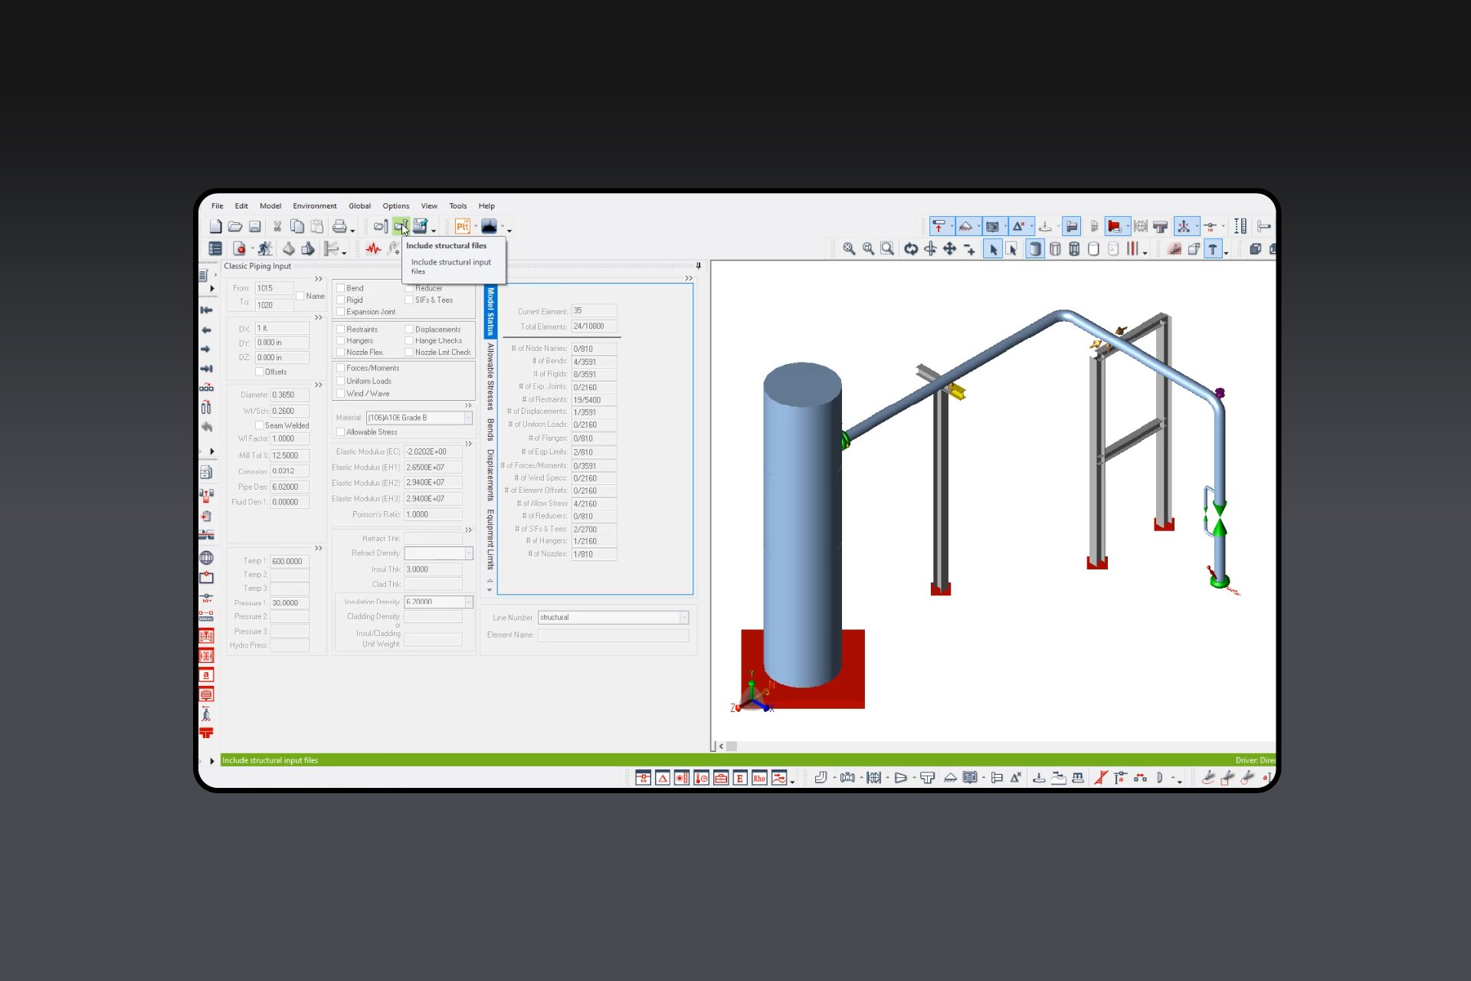The width and height of the screenshot is (1471, 981).
Task: Select the pan tool in the graphics toolbar
Action: pyautogui.click(x=949, y=249)
